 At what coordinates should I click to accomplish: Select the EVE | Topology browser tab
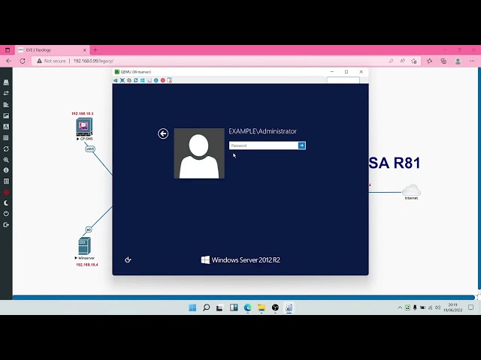[52, 50]
